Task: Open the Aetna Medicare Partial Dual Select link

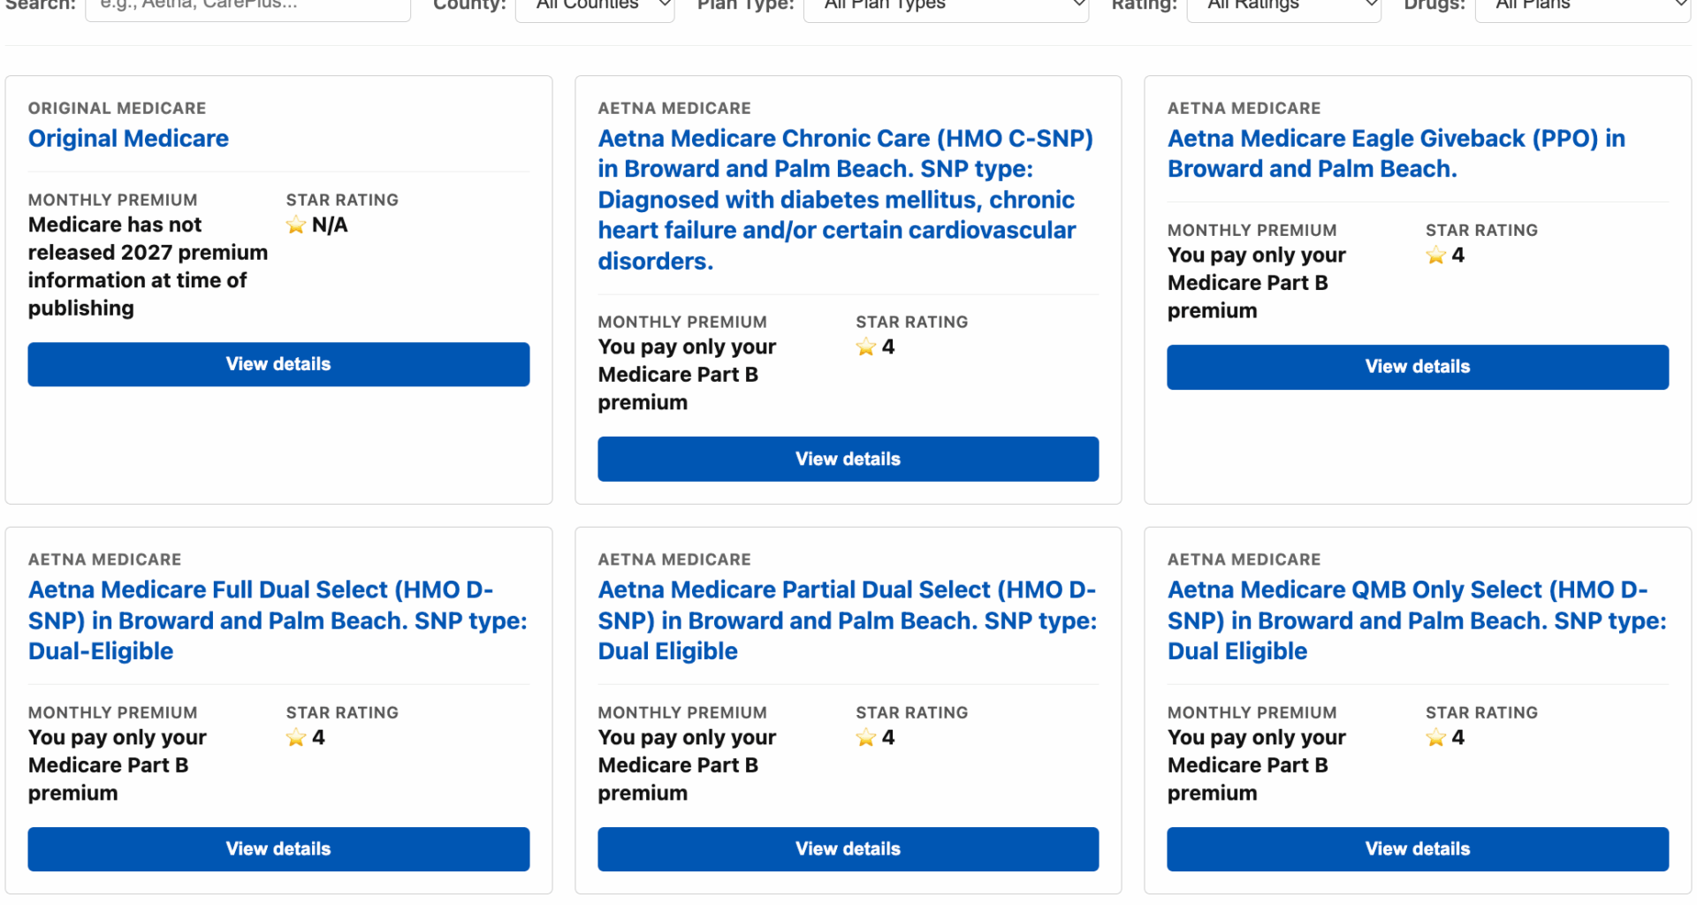Action: coord(848,620)
